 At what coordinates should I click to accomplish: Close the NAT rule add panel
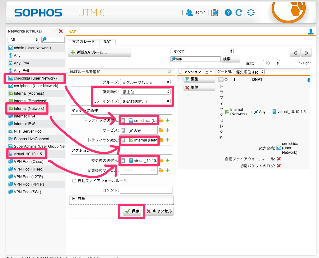170,72
